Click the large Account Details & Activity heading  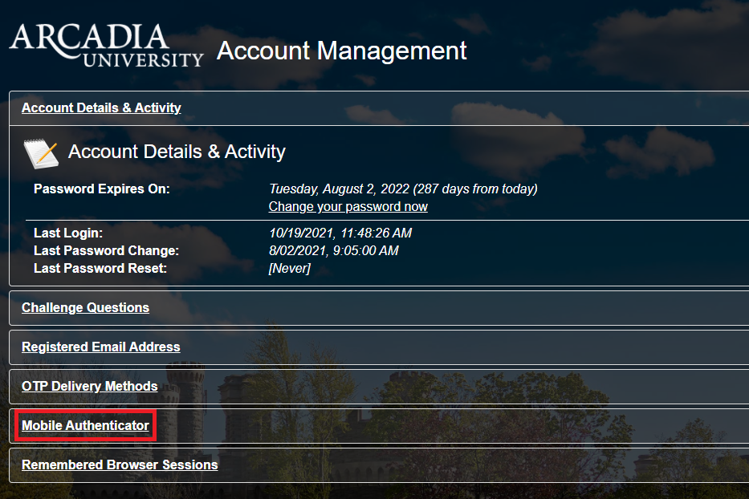(x=177, y=152)
